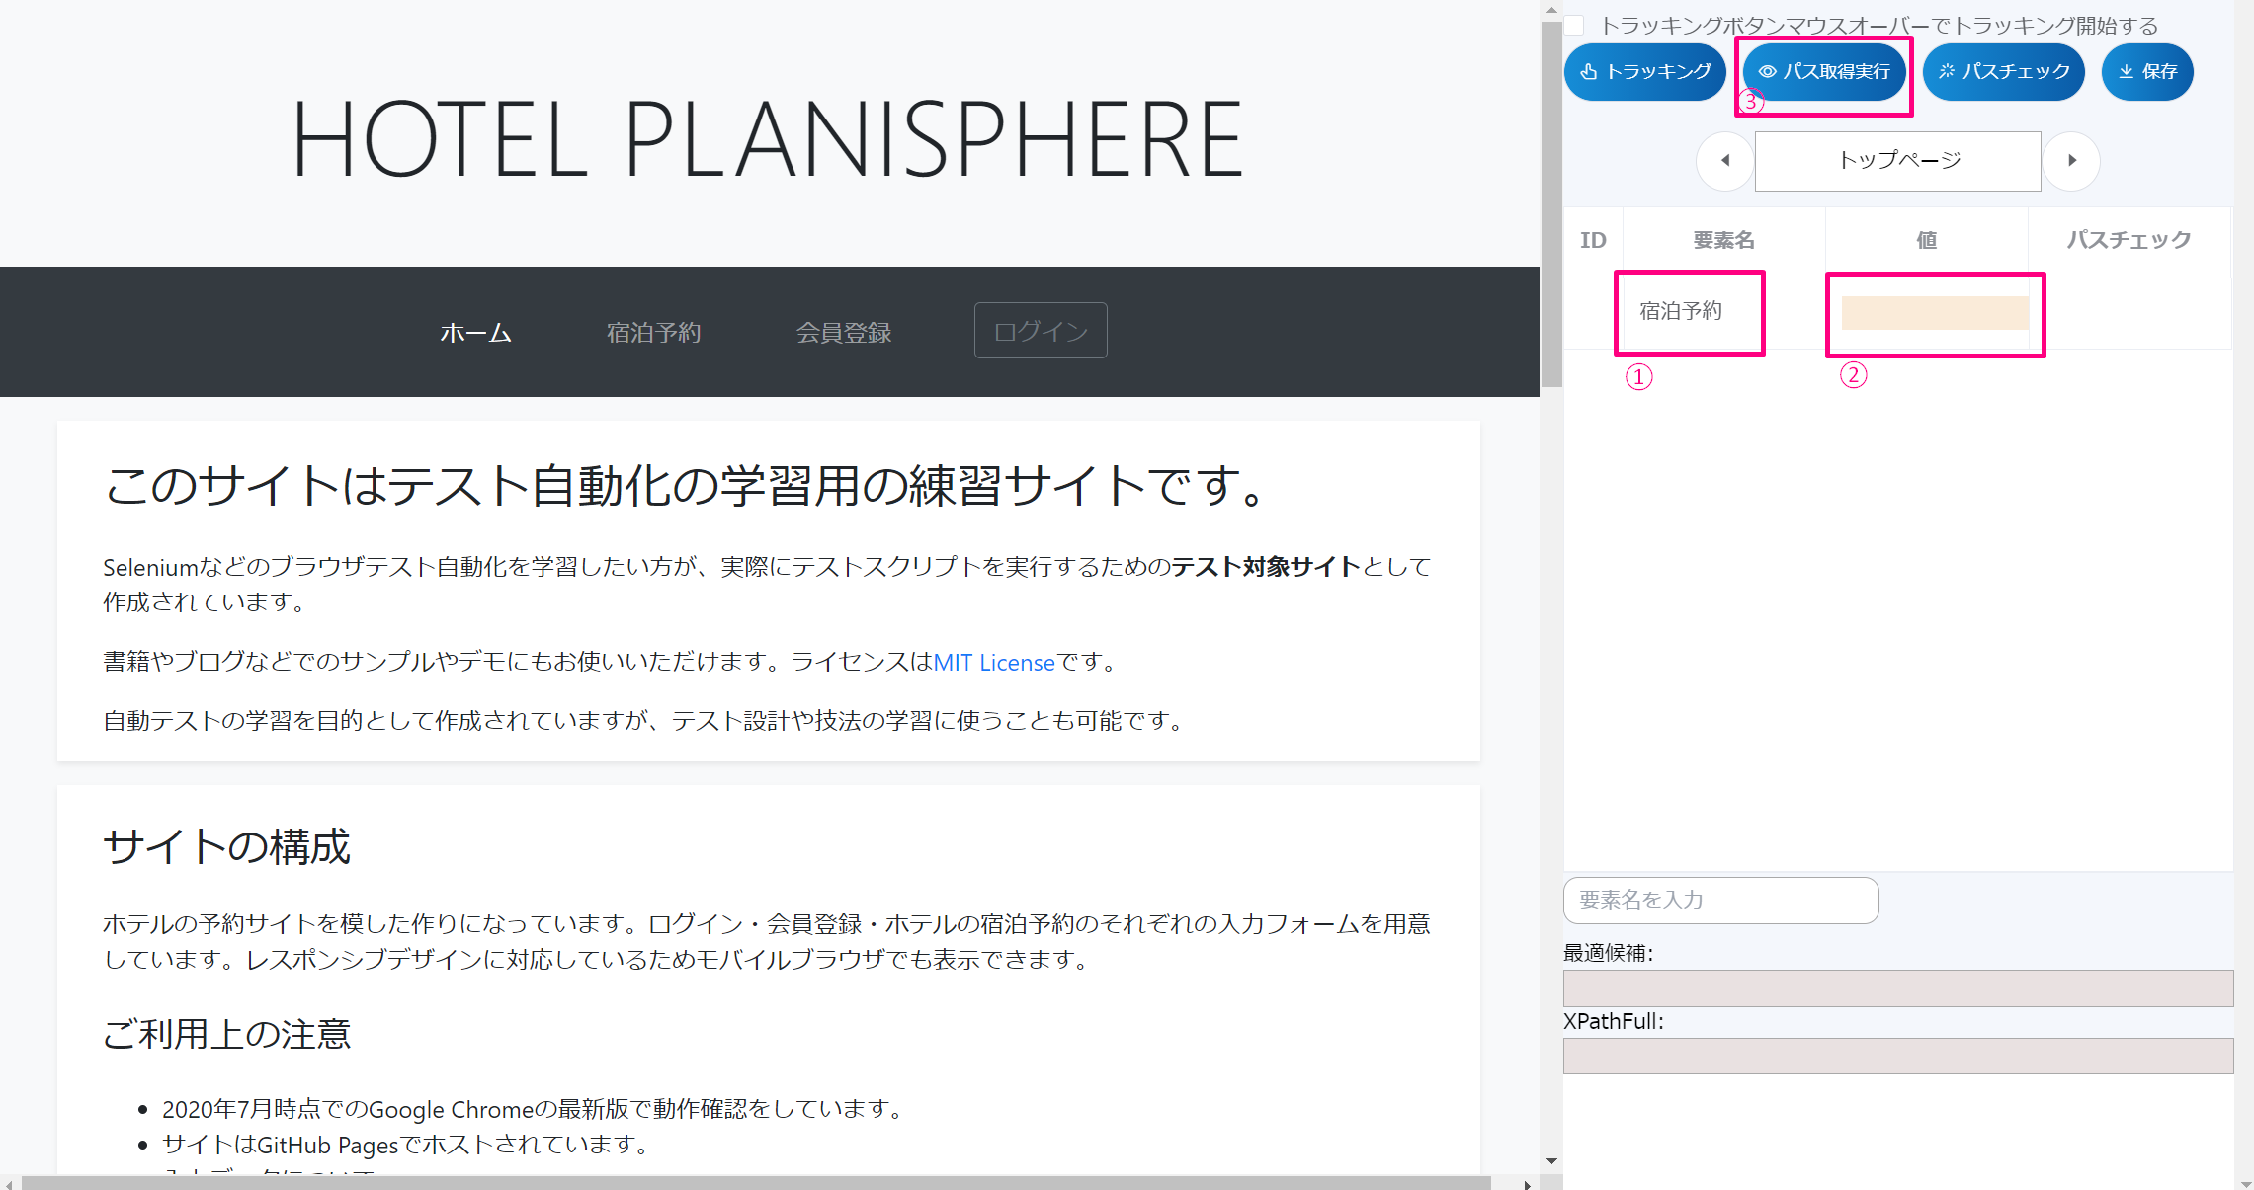Click the eye icon on パス取得実行 button
The image size is (2254, 1190).
click(1769, 71)
